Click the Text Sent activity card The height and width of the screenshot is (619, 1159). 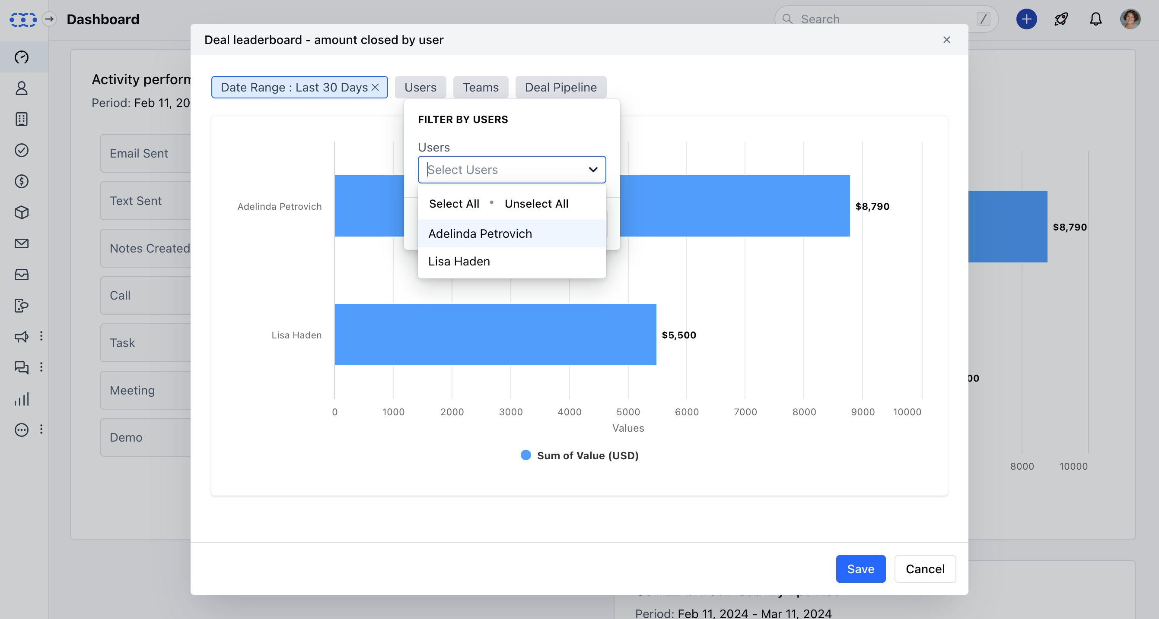click(146, 200)
